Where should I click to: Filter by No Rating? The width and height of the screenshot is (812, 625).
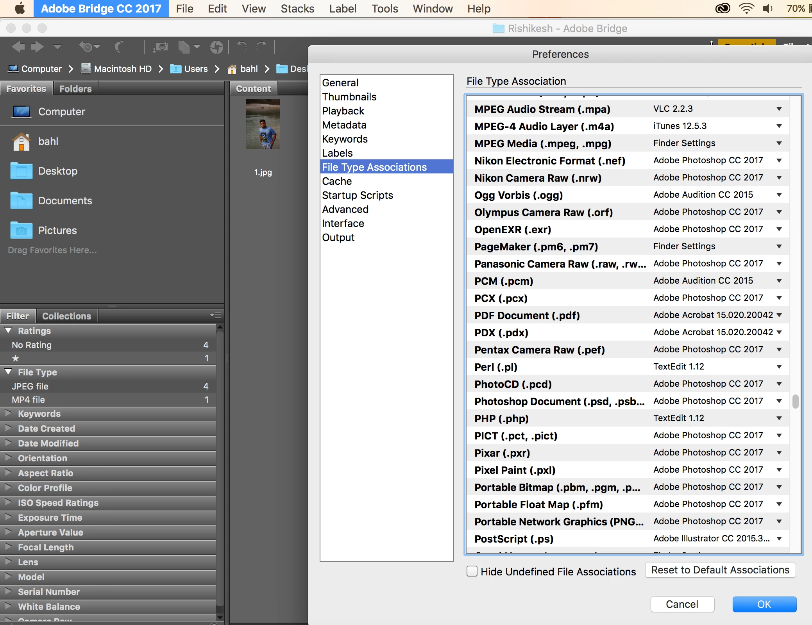click(32, 345)
